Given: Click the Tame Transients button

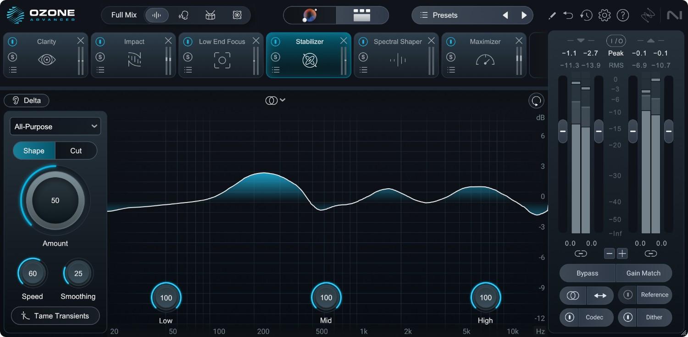Looking at the screenshot, I should pos(55,316).
